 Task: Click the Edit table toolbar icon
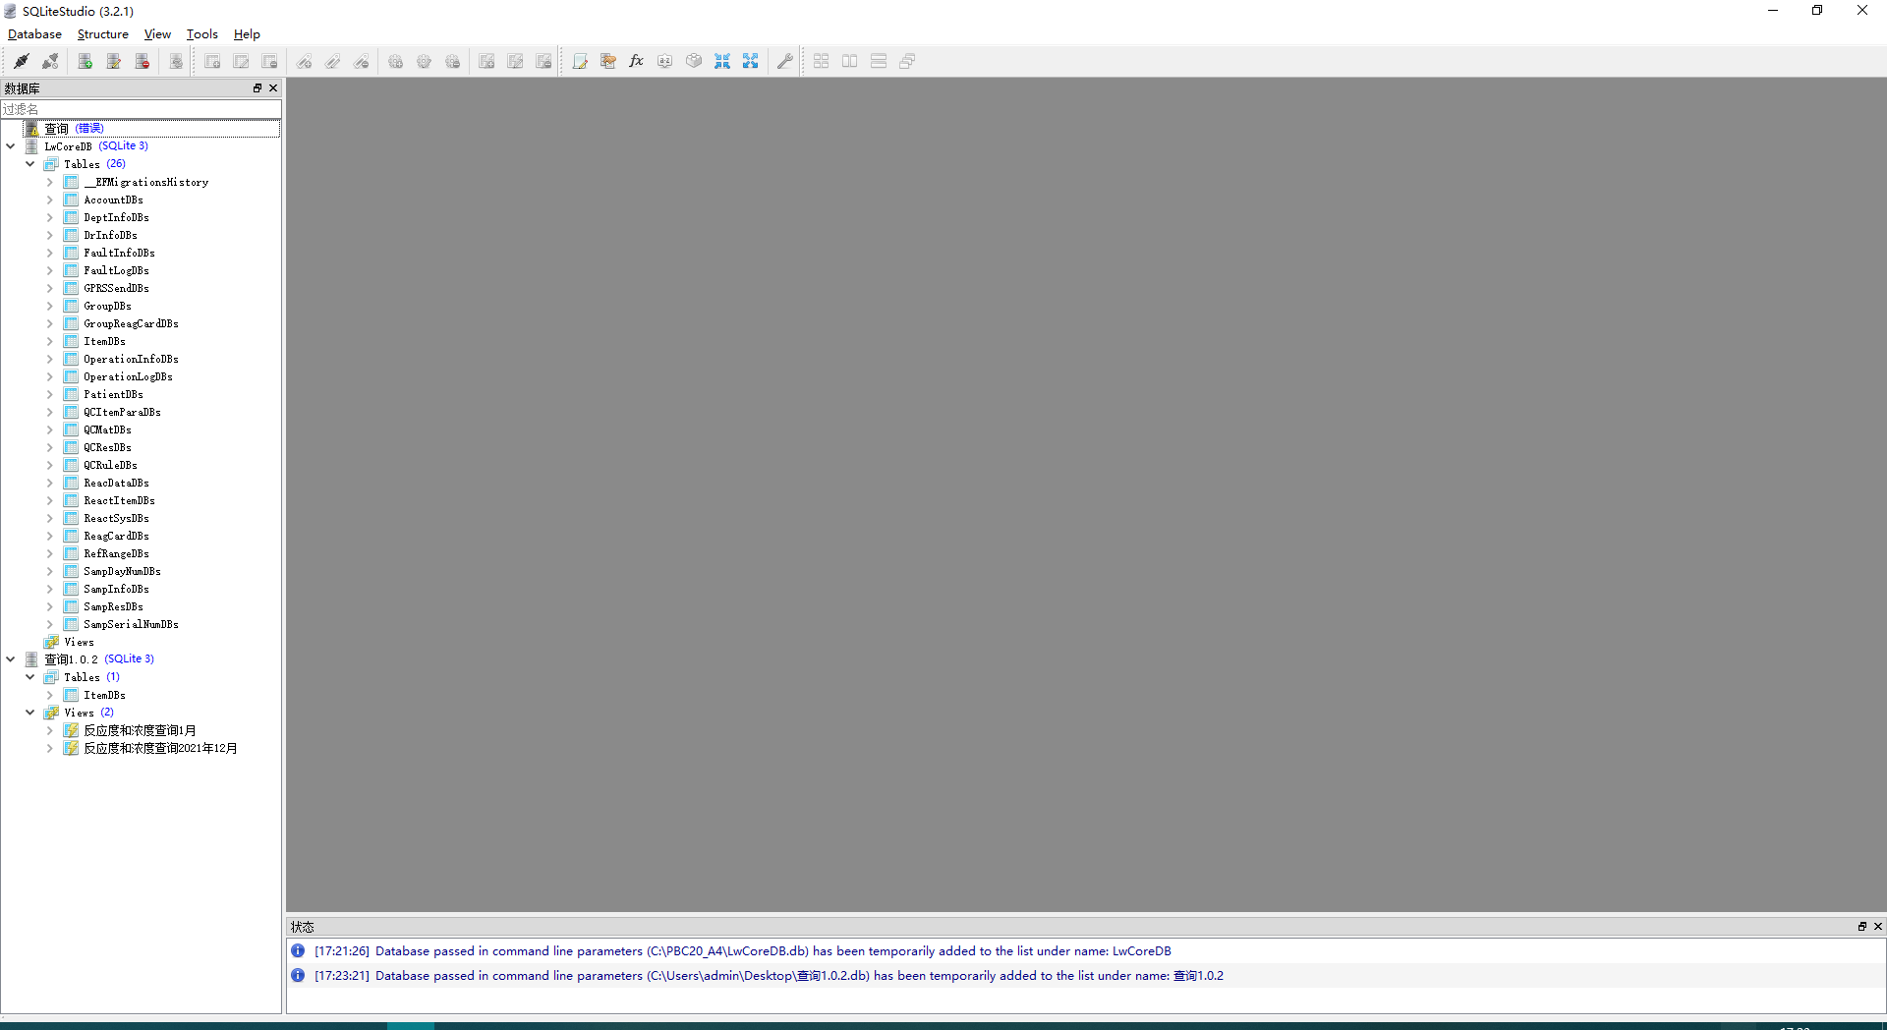pos(241,61)
